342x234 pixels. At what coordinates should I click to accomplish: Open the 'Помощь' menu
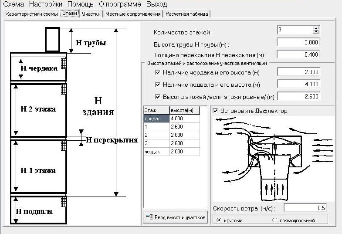pos(80,4)
